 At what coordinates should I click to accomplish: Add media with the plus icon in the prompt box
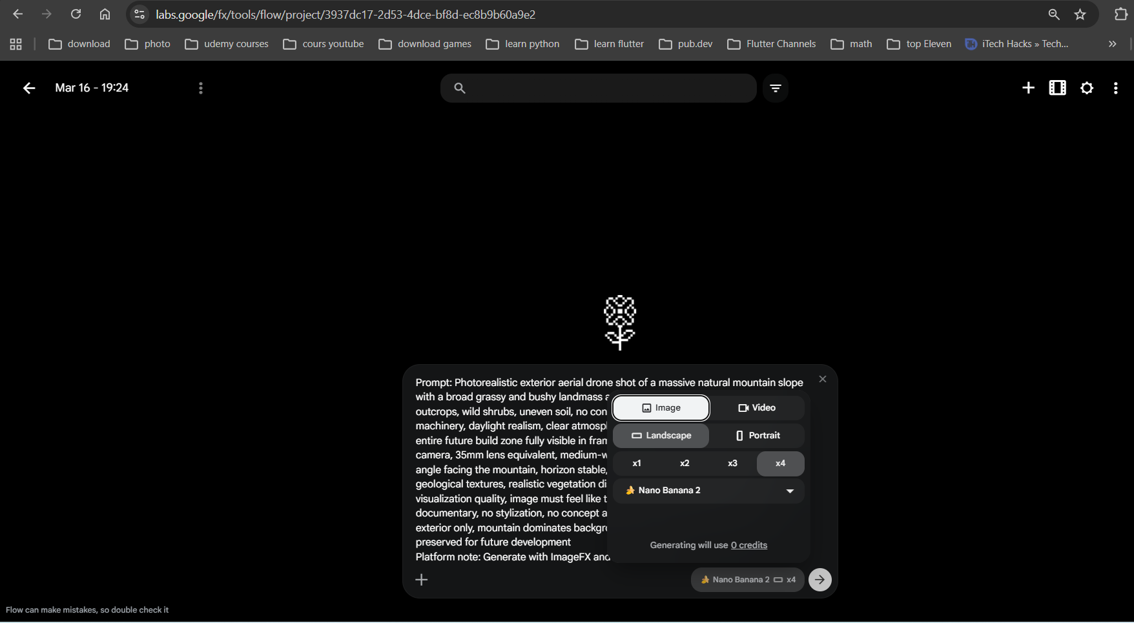(x=422, y=579)
